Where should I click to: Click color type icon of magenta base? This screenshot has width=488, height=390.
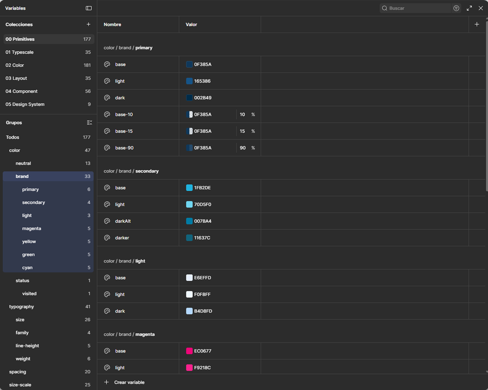coord(107,351)
